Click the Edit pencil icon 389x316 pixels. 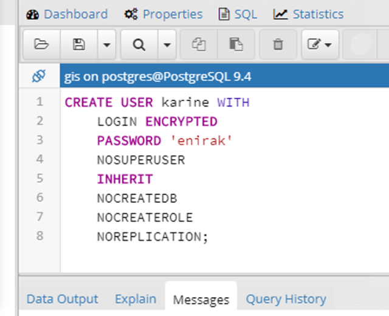tap(315, 44)
